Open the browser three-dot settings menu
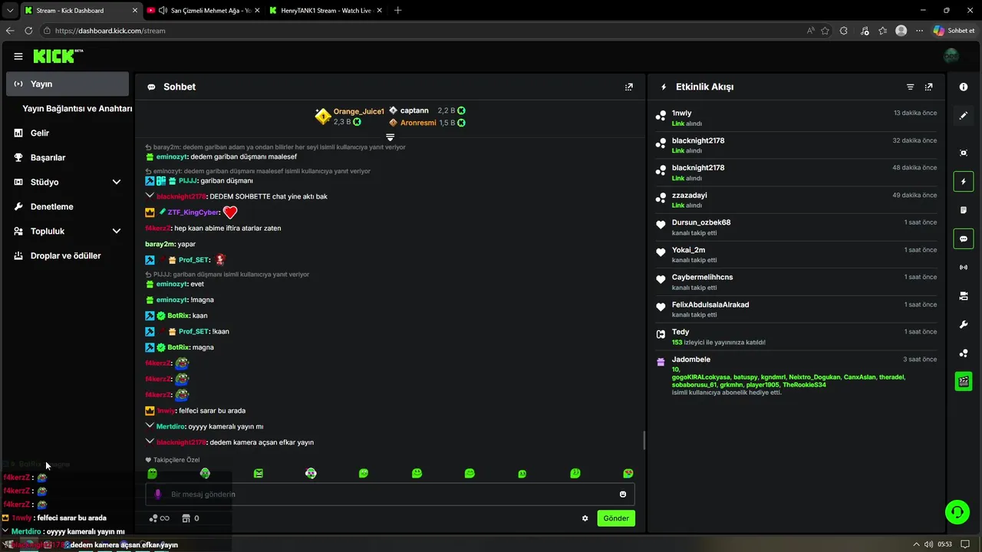The image size is (982, 552). pos(919,31)
